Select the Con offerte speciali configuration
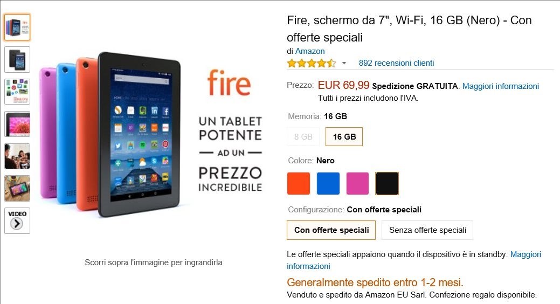560x304 pixels. (x=331, y=230)
